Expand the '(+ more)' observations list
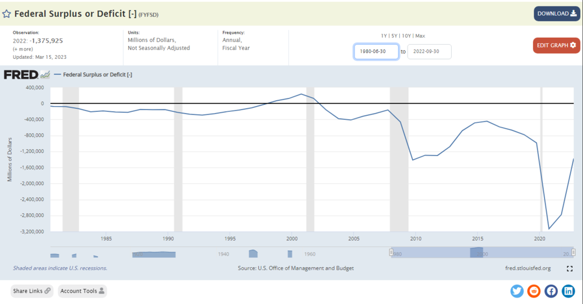 pyautogui.click(x=23, y=49)
